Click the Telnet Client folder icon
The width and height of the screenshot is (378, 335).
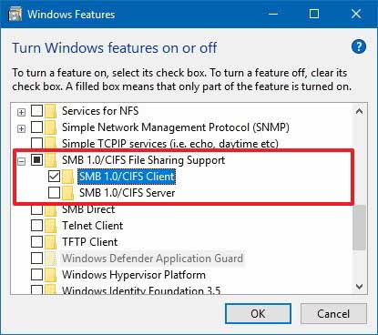click(50, 226)
